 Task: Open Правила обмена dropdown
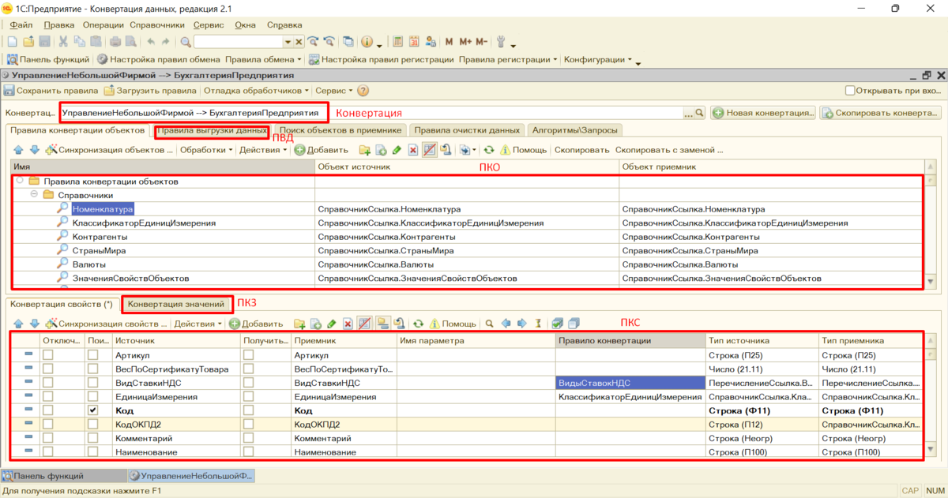pos(263,59)
